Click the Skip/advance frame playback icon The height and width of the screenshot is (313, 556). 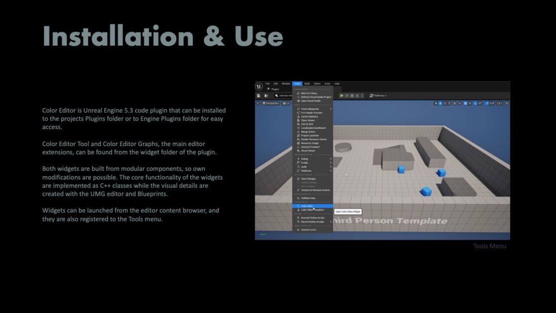347,96
